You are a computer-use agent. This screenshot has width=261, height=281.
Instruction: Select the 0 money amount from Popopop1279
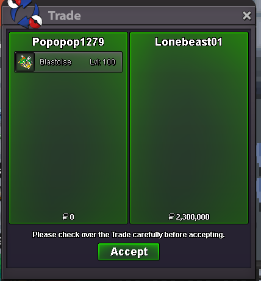[72, 217]
